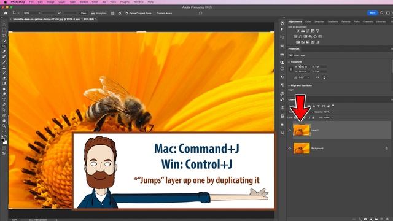Reset crop with the undo arrow icon
The width and height of the screenshot is (393, 221).
pyautogui.click(x=201, y=13)
